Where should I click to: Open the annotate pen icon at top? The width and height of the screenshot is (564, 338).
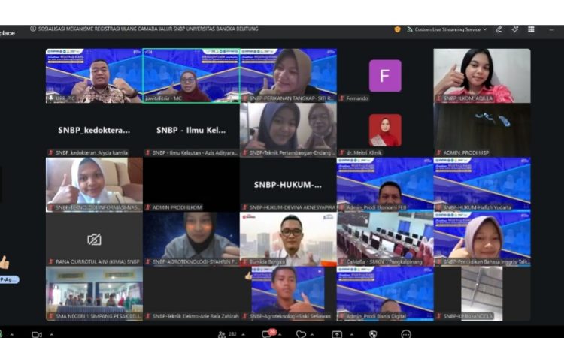(x=499, y=29)
